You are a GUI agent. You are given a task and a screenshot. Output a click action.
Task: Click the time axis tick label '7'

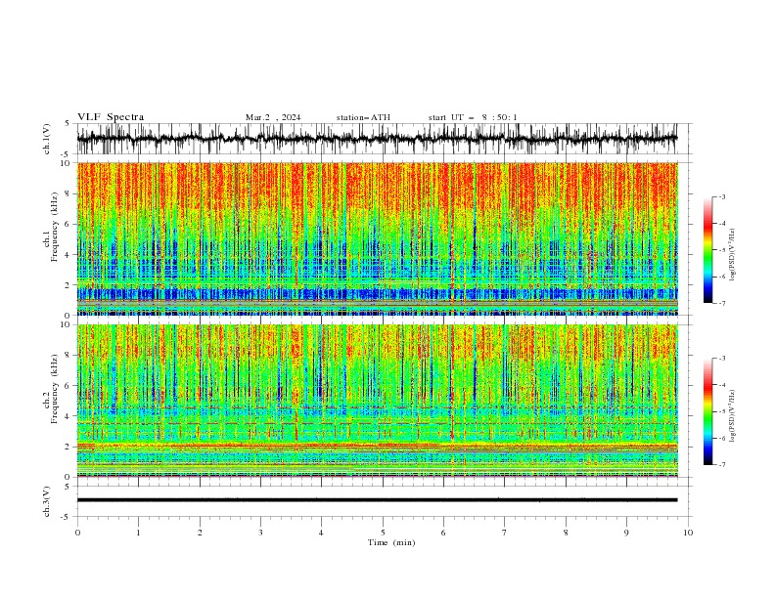pyautogui.click(x=505, y=533)
